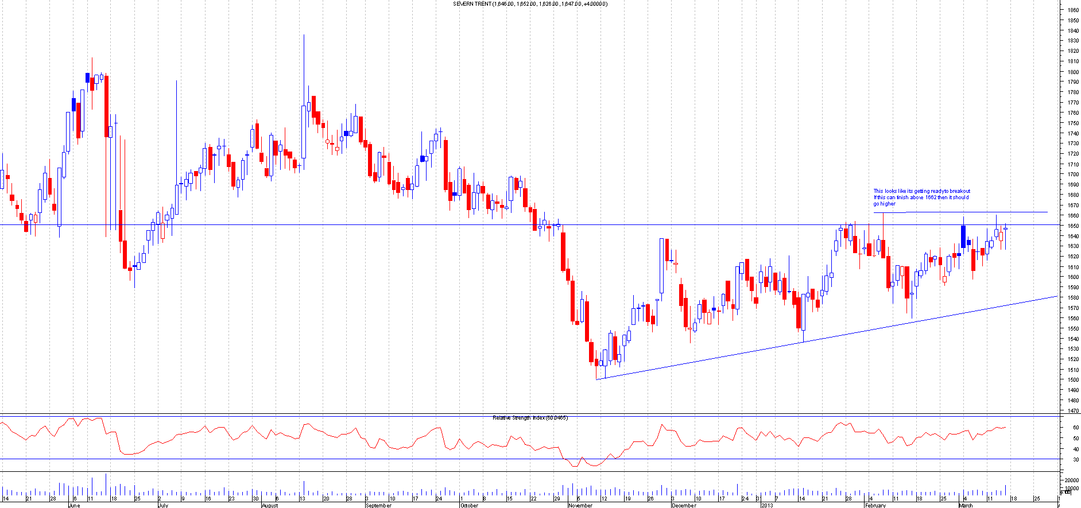The width and height of the screenshot is (1081, 508).
Task: Click the February label on date axis
Action: (x=875, y=506)
